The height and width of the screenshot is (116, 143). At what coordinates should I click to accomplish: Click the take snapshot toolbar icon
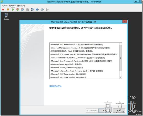pos(23,9)
